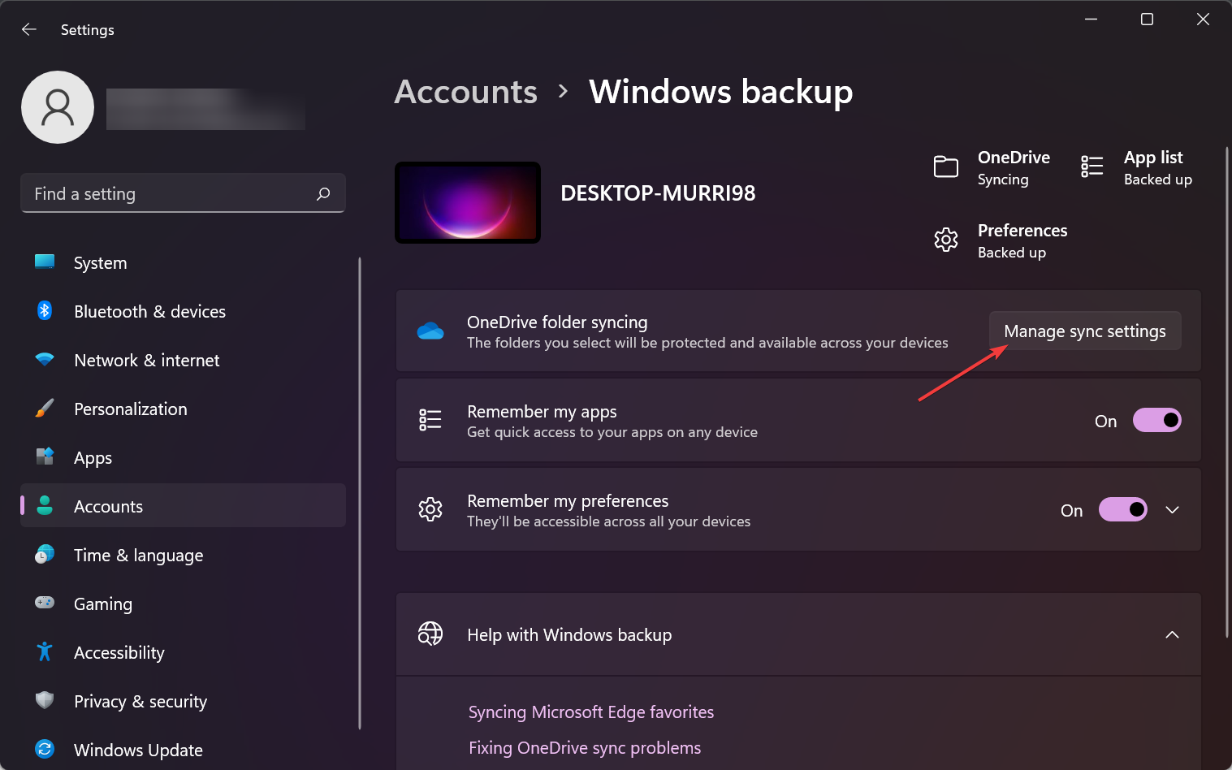Click the user profile avatar
This screenshot has height=770, width=1232.
tap(57, 106)
